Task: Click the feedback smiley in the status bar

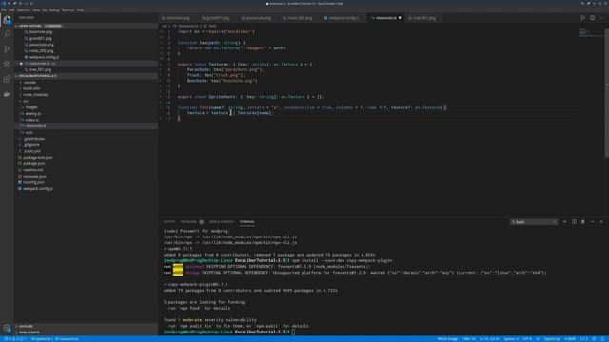Action: click(x=594, y=339)
